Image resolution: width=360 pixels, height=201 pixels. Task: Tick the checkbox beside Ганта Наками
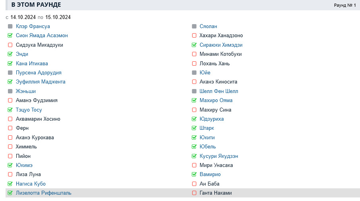click(x=194, y=193)
